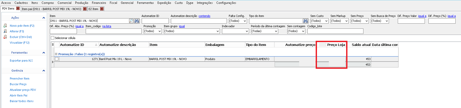
Task: Click the Novo pdv item icon
Action: [5, 26]
